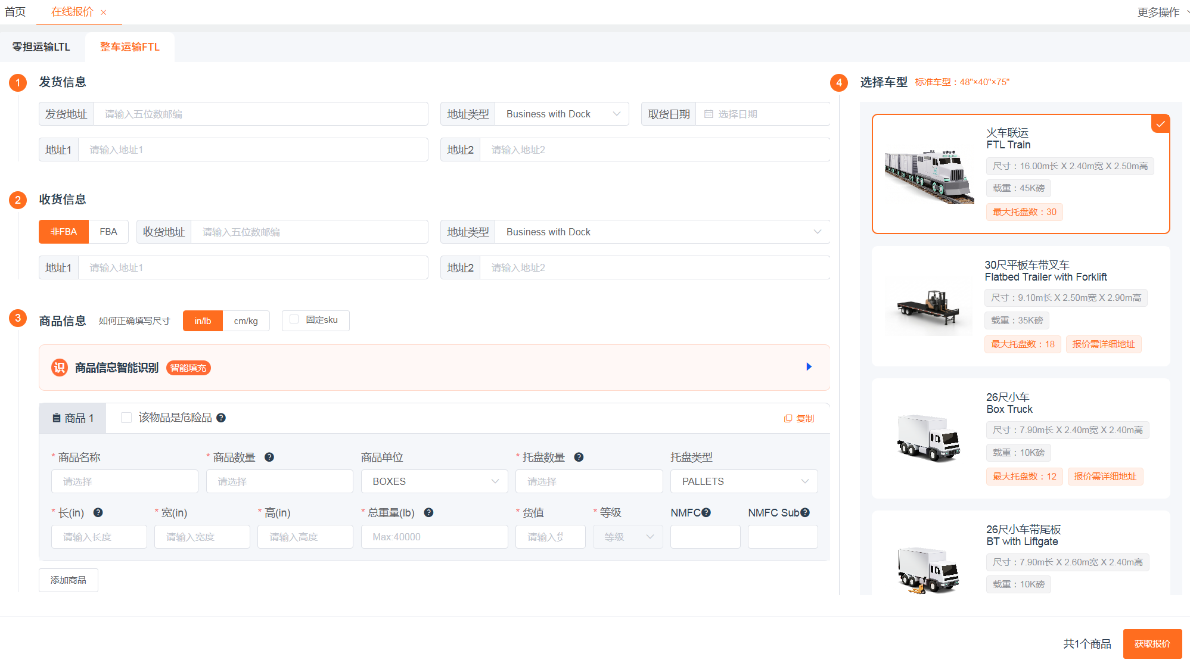Image resolution: width=1190 pixels, height=666 pixels.
Task: Click the 发货地址 zip code input
Action: click(260, 114)
